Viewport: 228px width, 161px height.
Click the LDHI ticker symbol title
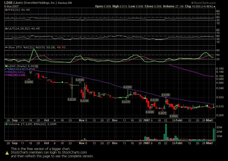click(x=8, y=3)
